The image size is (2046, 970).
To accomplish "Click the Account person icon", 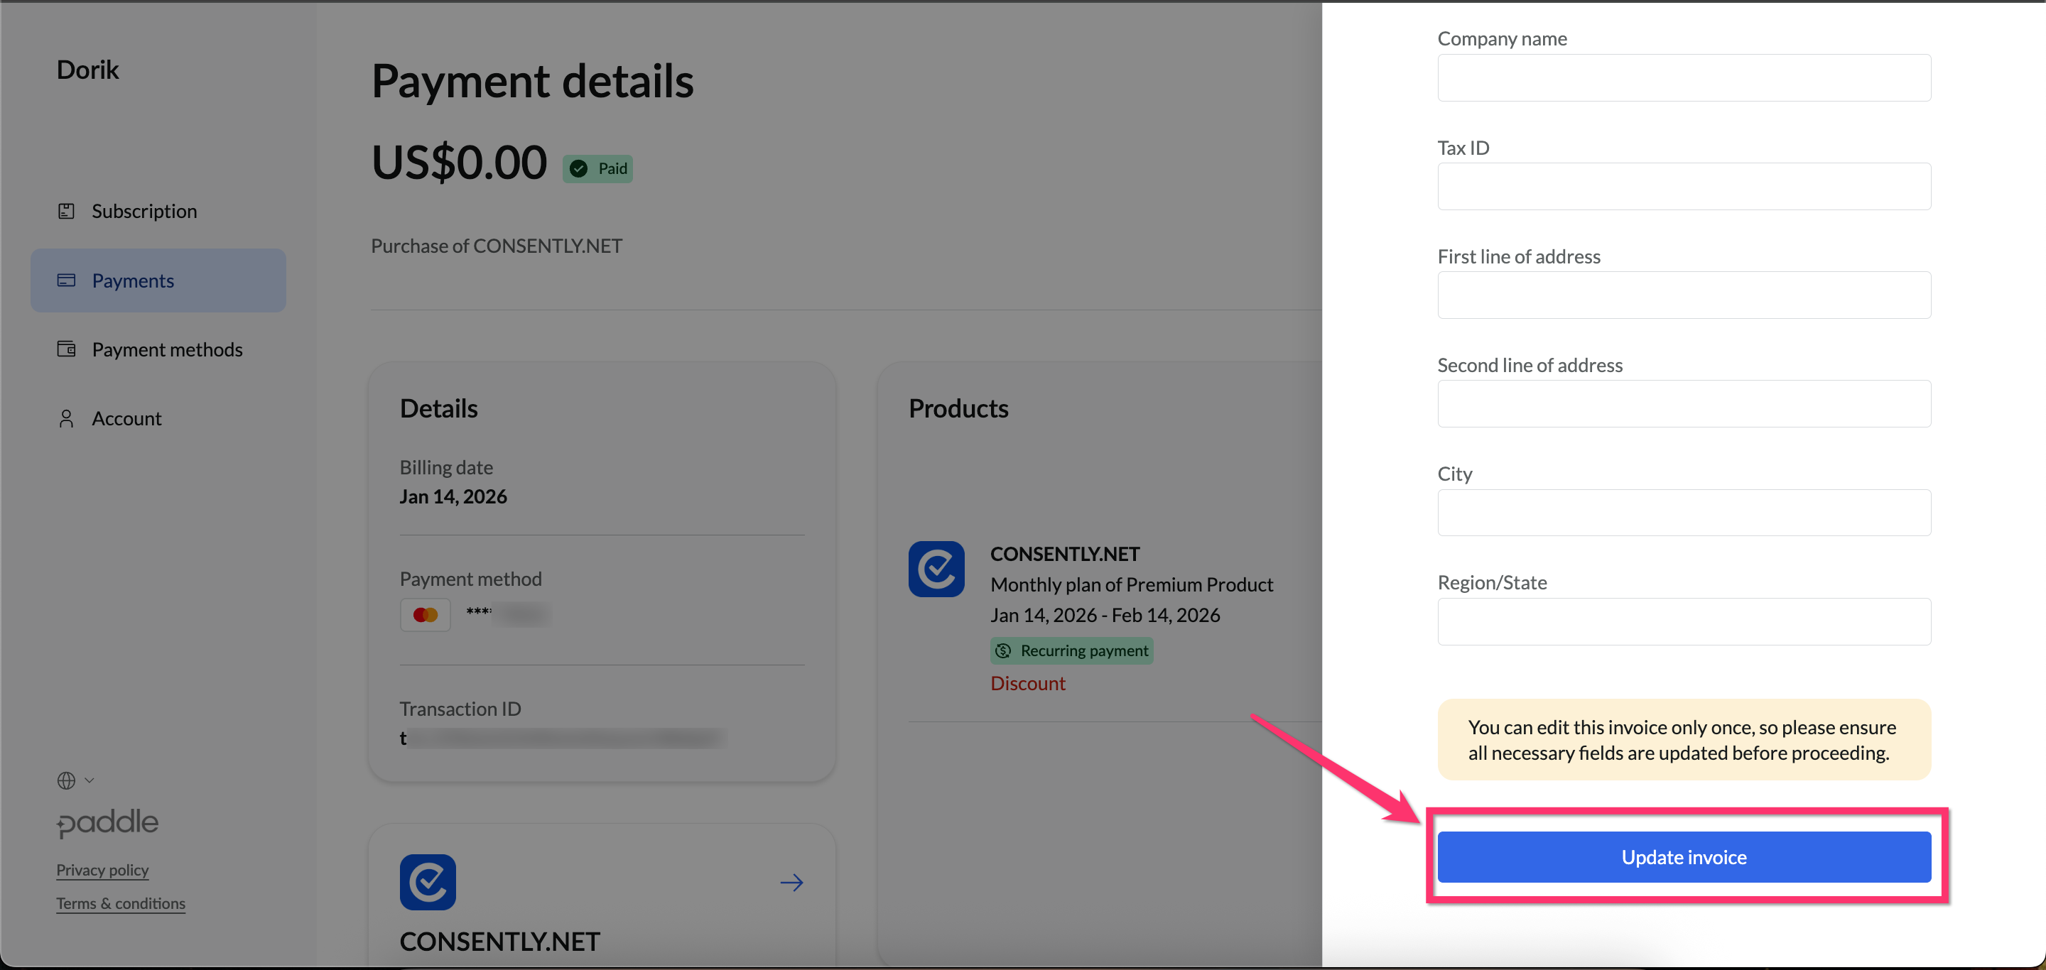I will pos(66,418).
